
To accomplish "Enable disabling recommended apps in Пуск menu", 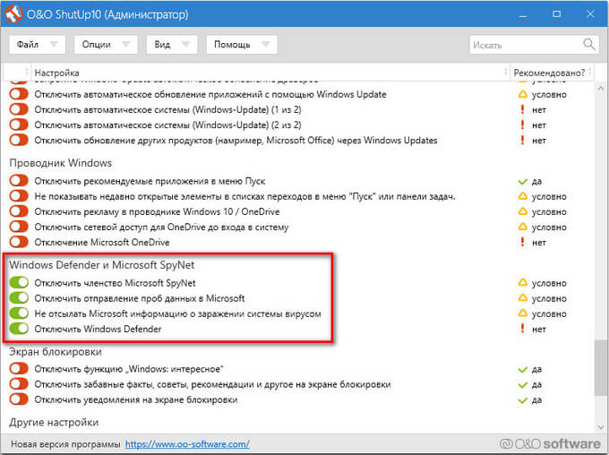I will pyautogui.click(x=19, y=181).
